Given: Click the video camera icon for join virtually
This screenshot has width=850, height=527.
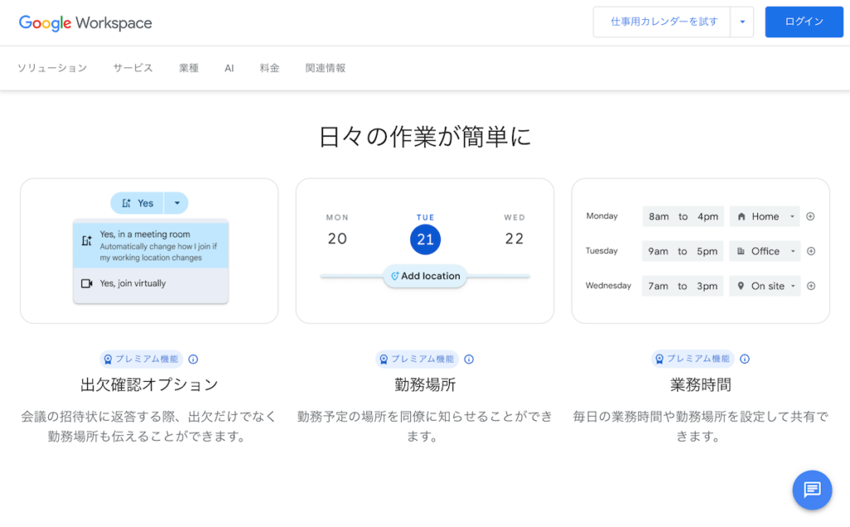Looking at the screenshot, I should pos(86,284).
